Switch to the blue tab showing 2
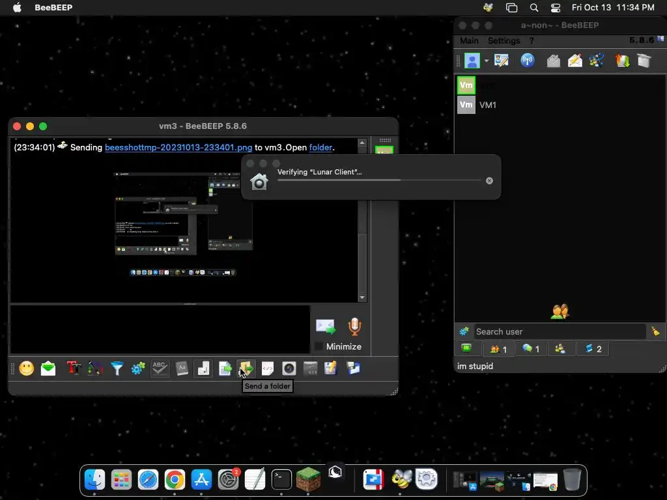The image size is (667, 500). coord(593,349)
